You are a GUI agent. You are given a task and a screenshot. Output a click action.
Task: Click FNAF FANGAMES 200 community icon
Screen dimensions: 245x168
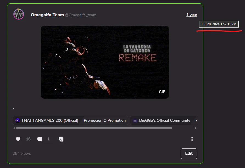click(18, 121)
